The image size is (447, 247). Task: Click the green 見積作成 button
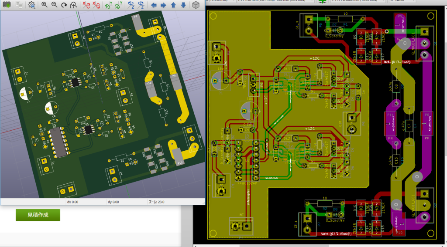[38, 215]
